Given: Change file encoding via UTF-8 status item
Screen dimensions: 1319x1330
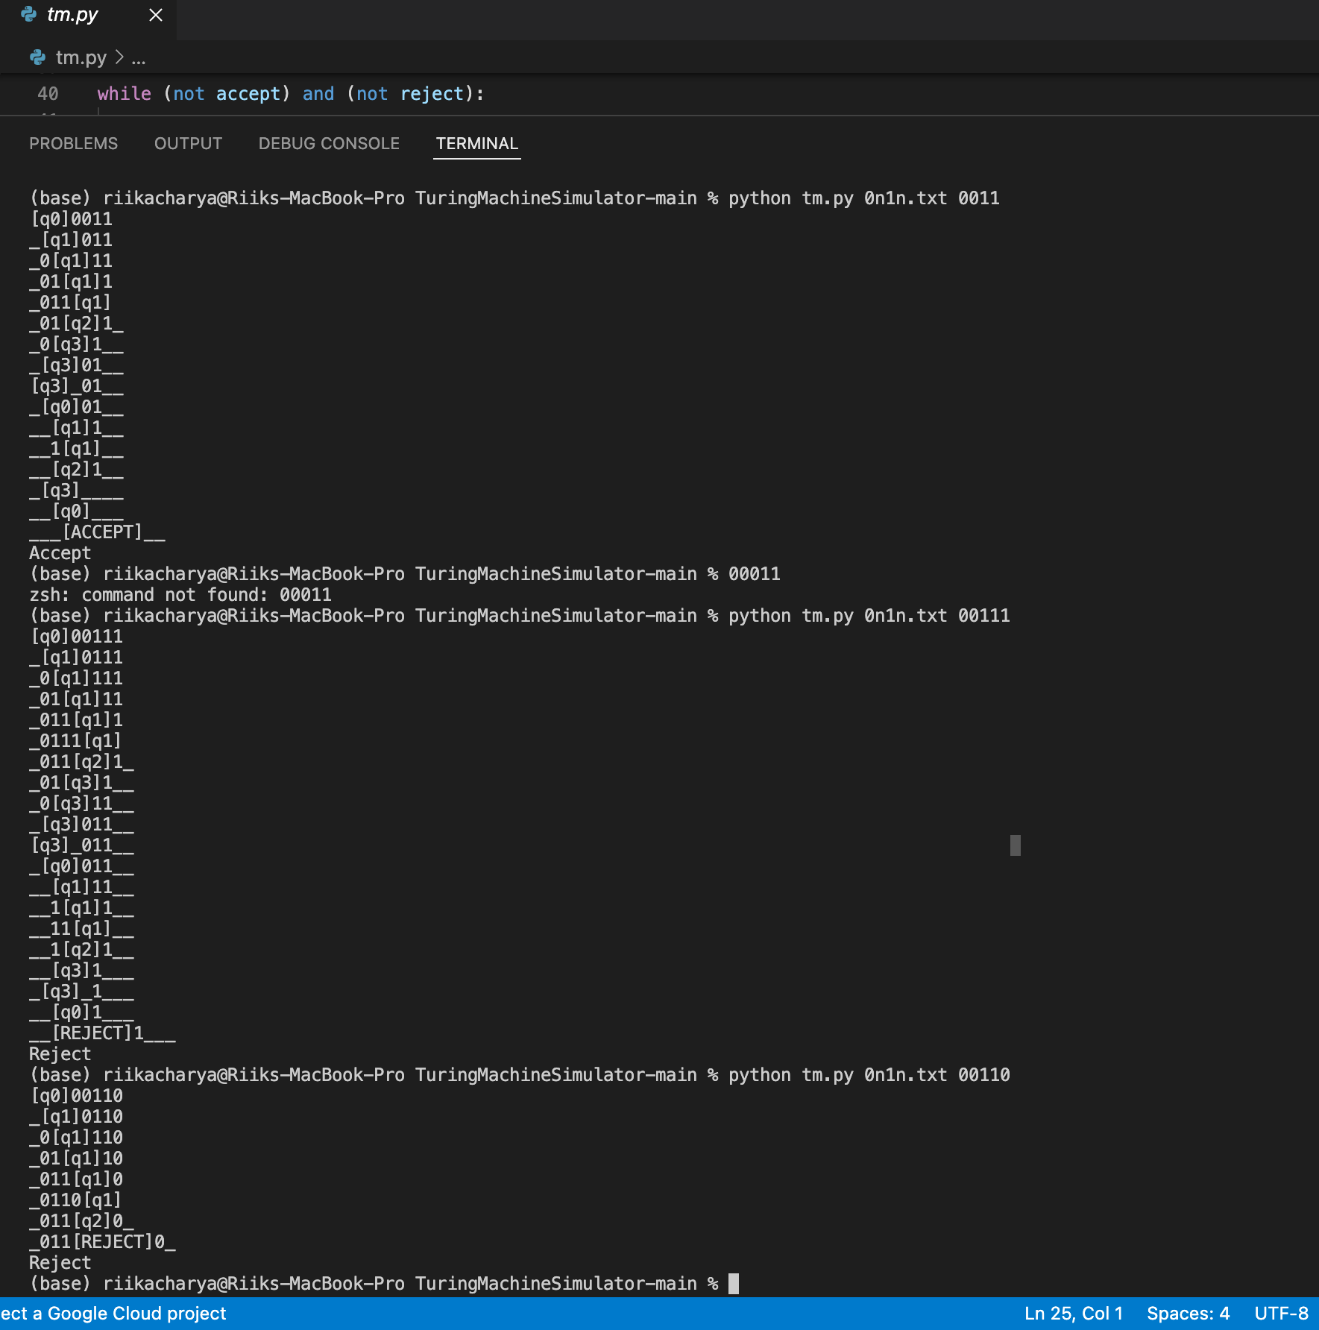Looking at the screenshot, I should (x=1282, y=1313).
